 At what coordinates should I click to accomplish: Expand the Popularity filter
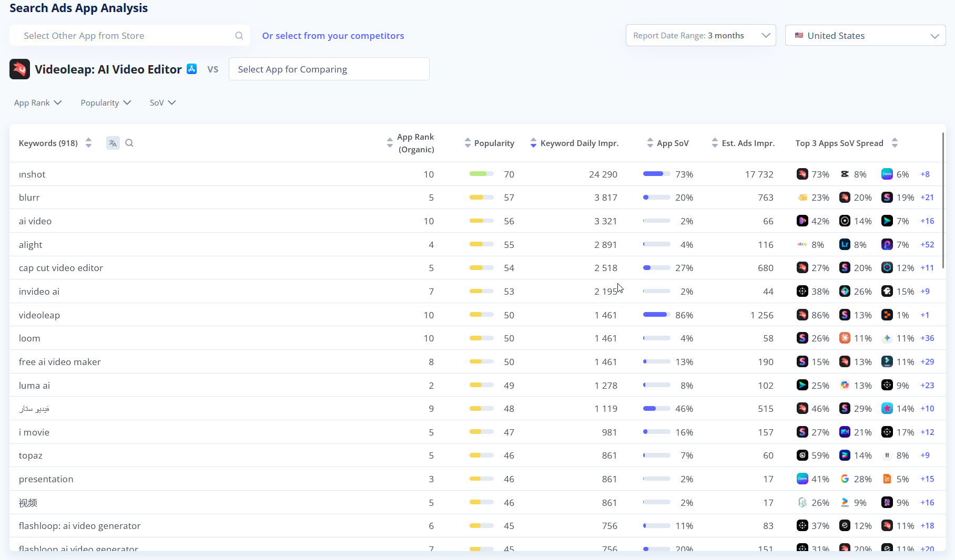point(106,103)
